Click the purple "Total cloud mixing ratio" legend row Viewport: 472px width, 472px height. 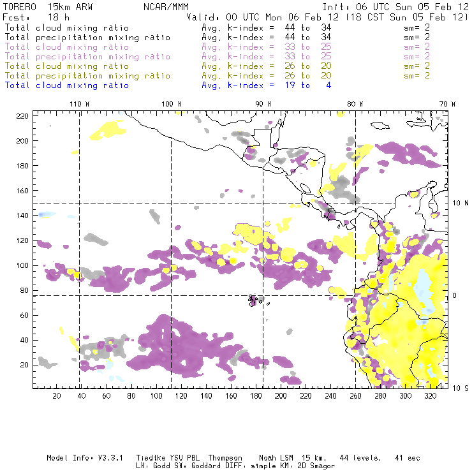tap(218, 47)
